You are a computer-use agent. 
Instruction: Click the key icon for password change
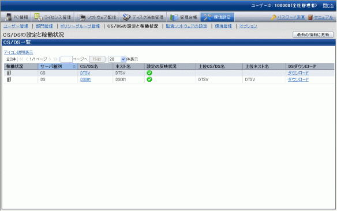click(274, 17)
